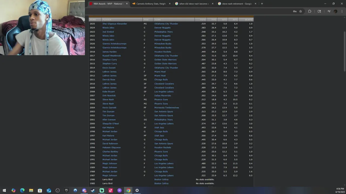Open the password manager key icon
Viewport: 346px width, 194px height.
pyautogui.click(x=295, y=11)
